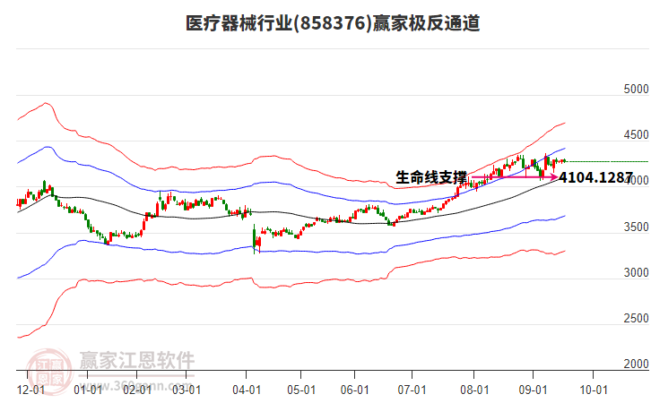Click the 02-01 date label
Screen dimensions: 651x403
(137, 390)
